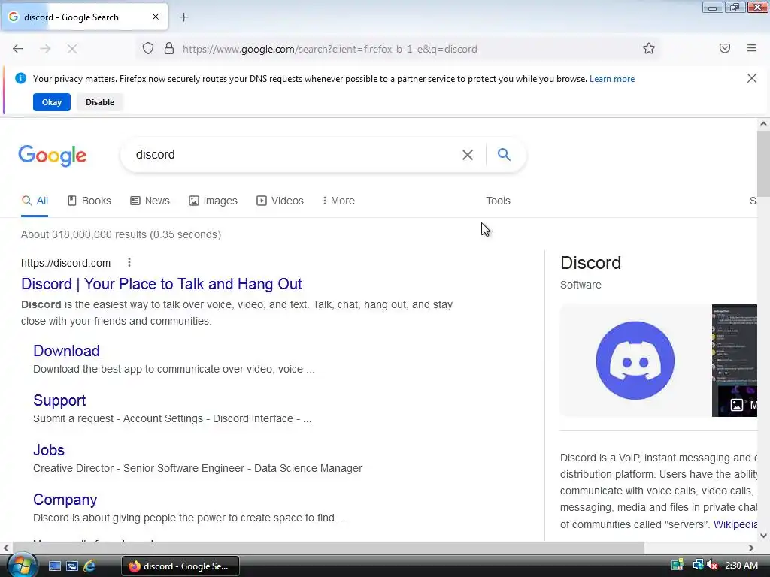Image resolution: width=770 pixels, height=577 pixels.
Task: Click the tracking protection shield icon
Action: 148,49
